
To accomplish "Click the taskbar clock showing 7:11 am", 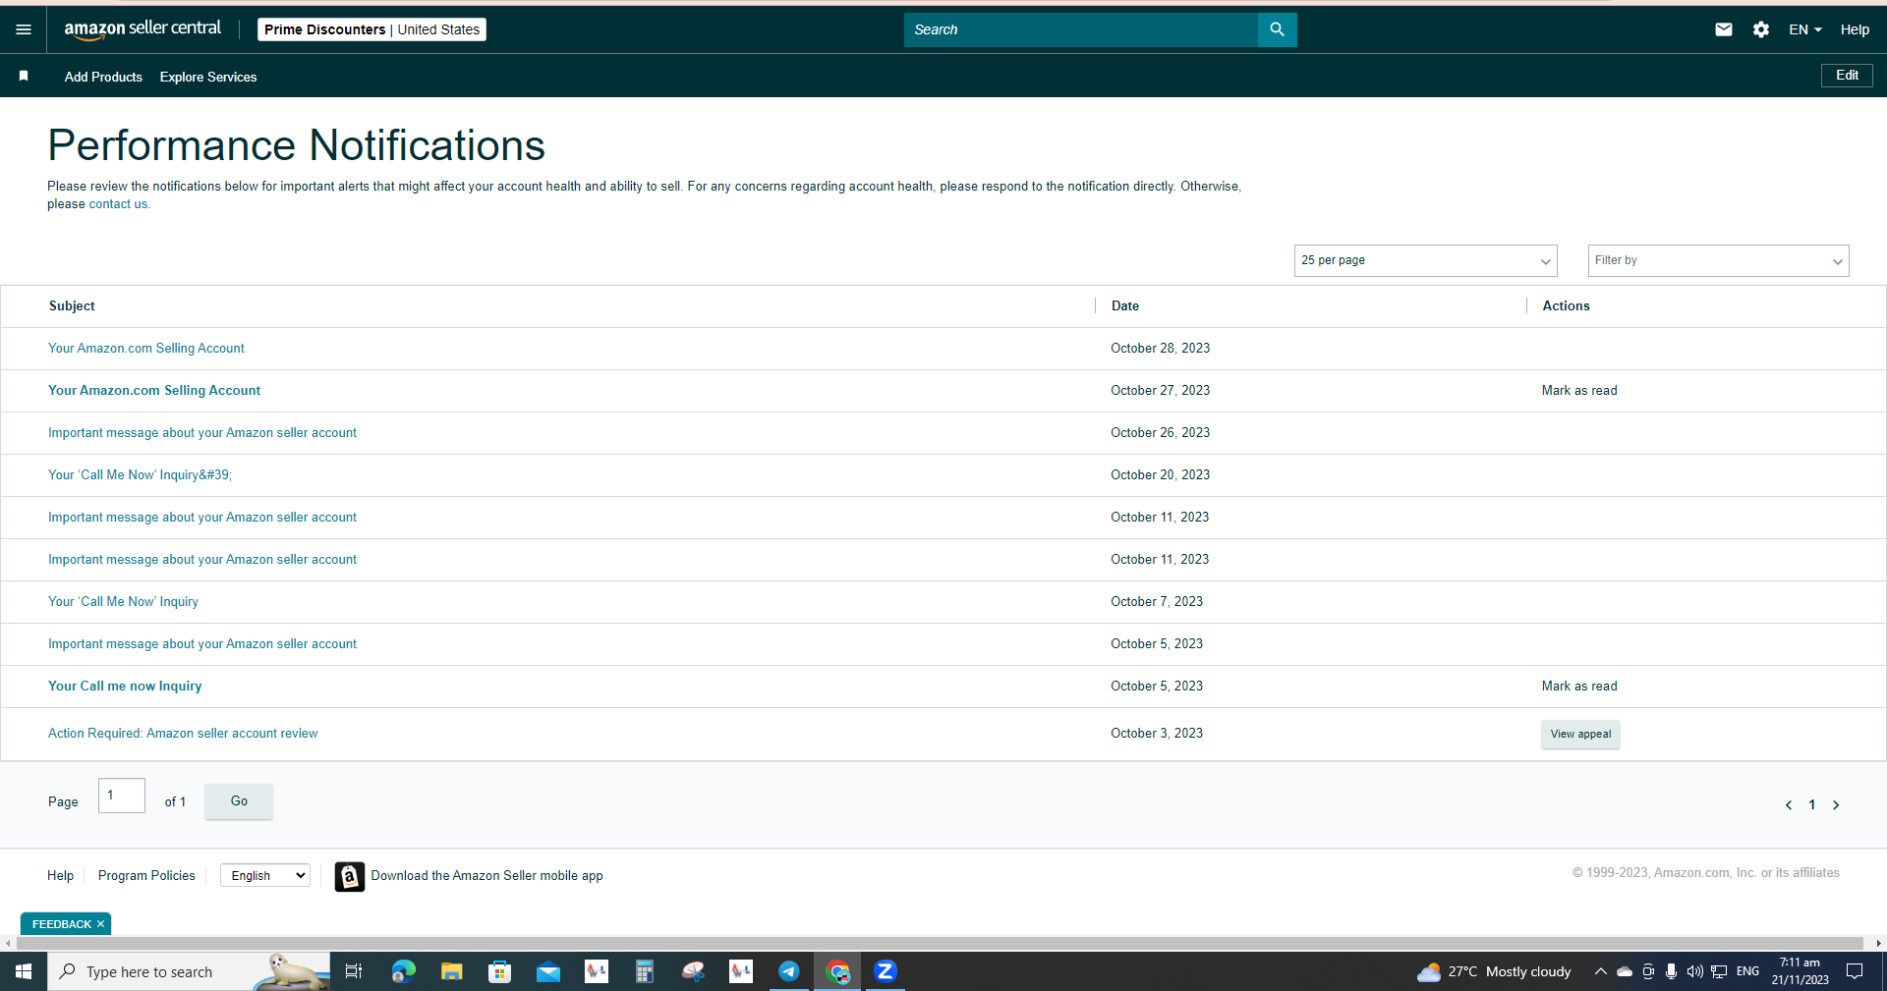I will point(1800,971).
